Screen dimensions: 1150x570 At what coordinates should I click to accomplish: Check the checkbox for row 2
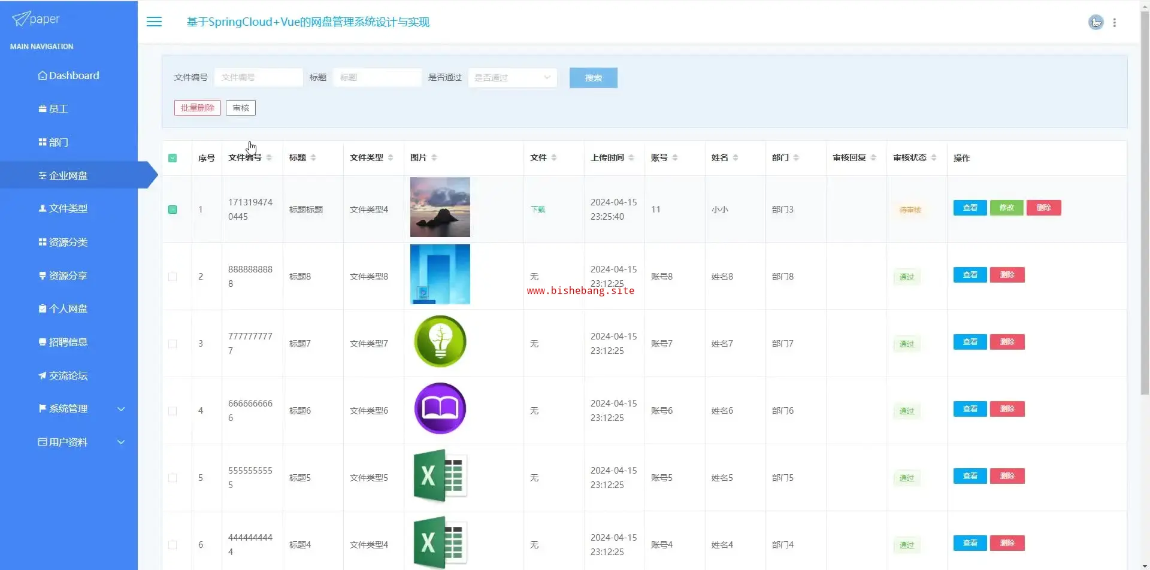(x=172, y=277)
